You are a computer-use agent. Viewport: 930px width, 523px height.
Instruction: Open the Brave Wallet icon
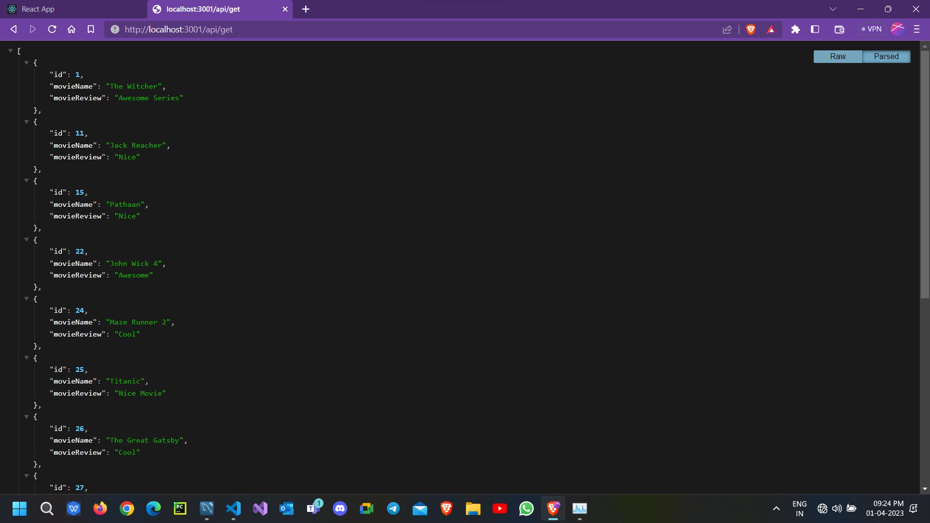839,30
